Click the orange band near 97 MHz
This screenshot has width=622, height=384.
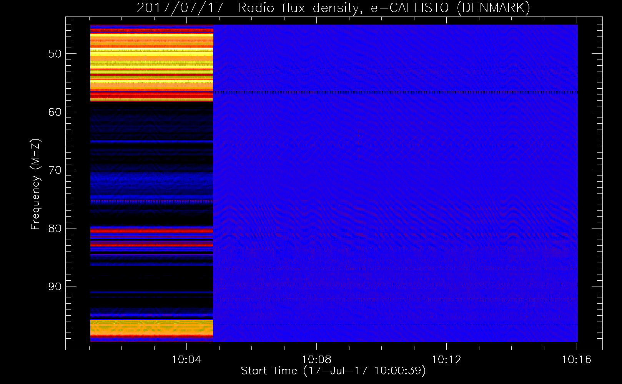(x=151, y=327)
